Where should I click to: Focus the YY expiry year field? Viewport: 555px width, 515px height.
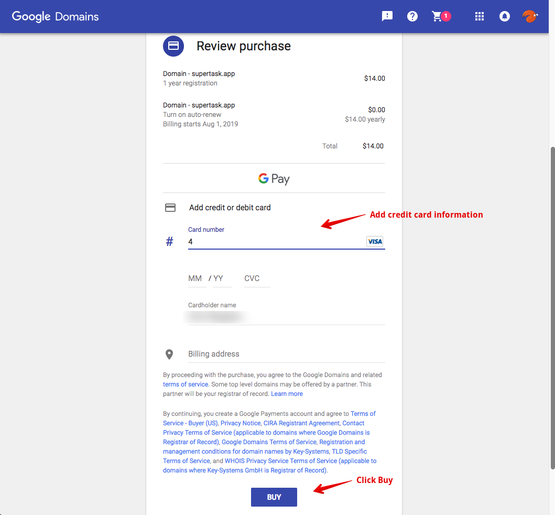coord(222,279)
